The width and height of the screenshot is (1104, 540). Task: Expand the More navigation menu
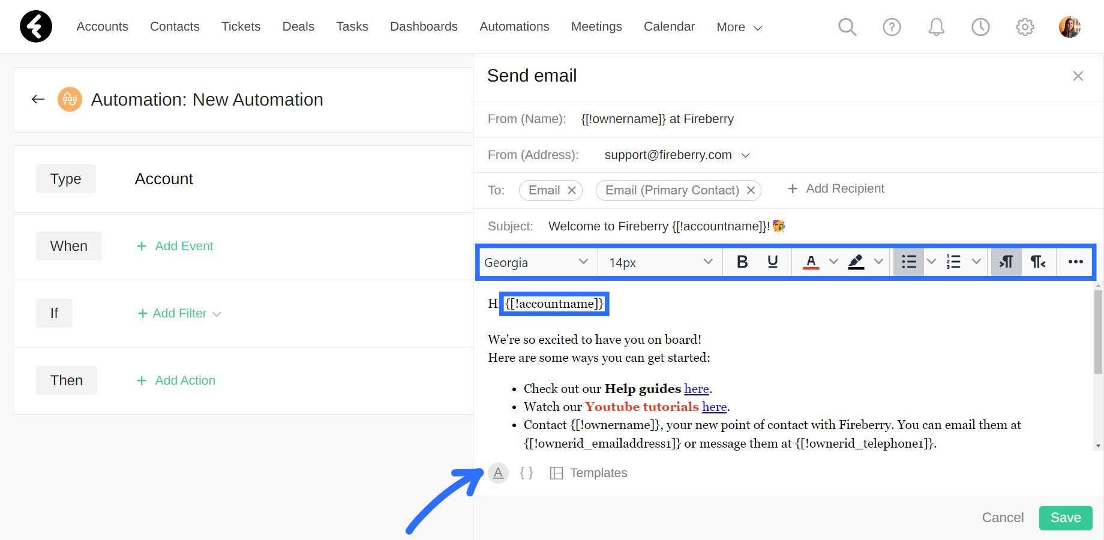coord(739,27)
